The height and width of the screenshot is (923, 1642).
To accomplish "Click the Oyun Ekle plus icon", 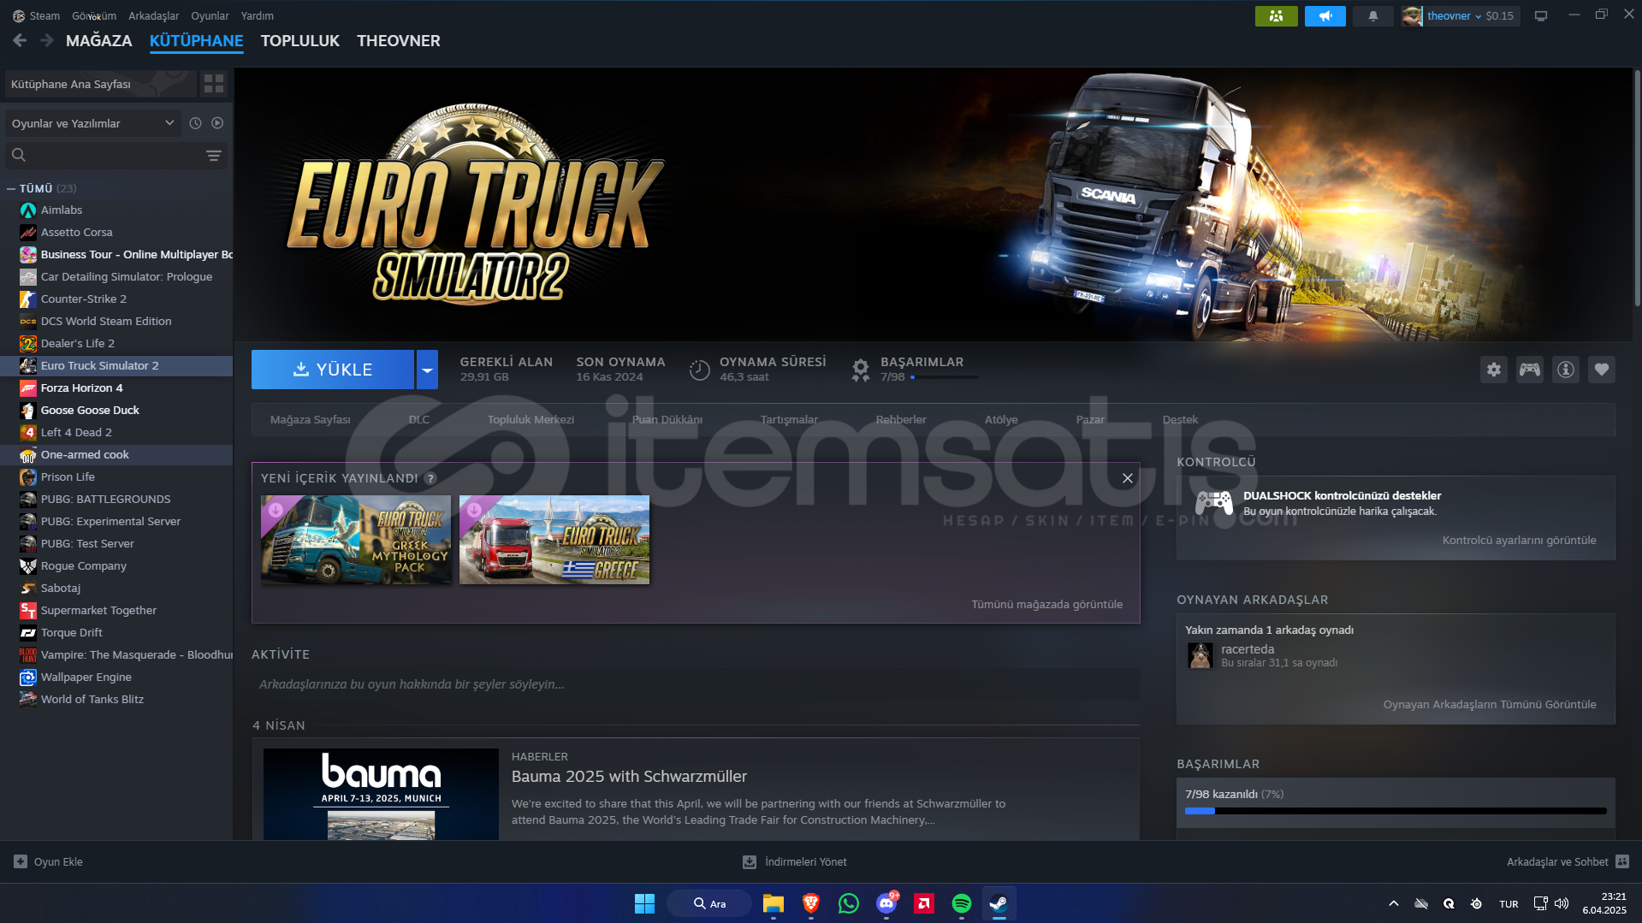I will (21, 861).
